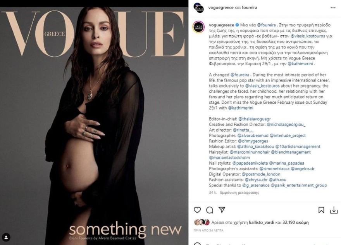Share post with the paper plane icon
This screenshot has width=341, height=245.
222,210
